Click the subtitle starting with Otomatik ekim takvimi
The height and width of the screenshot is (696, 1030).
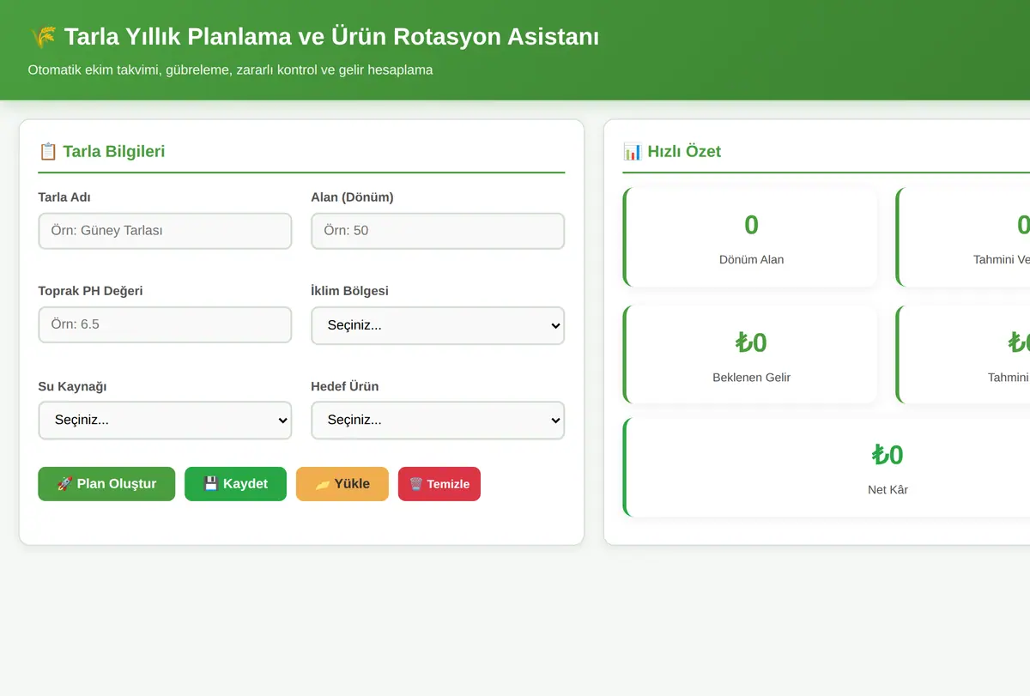[x=230, y=70]
